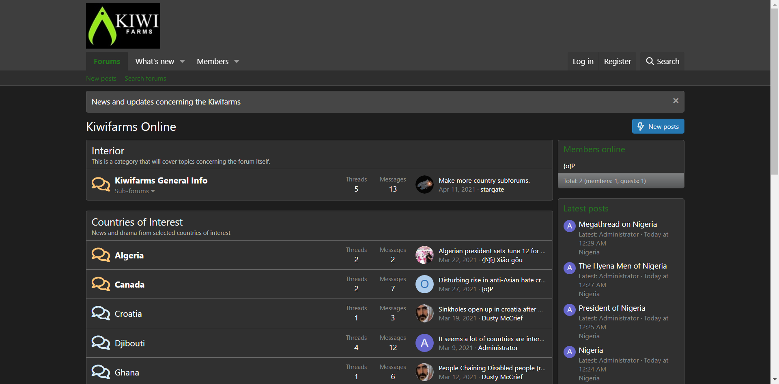This screenshot has height=384, width=779.
Task: Open the Canada forum
Action: [x=129, y=285]
